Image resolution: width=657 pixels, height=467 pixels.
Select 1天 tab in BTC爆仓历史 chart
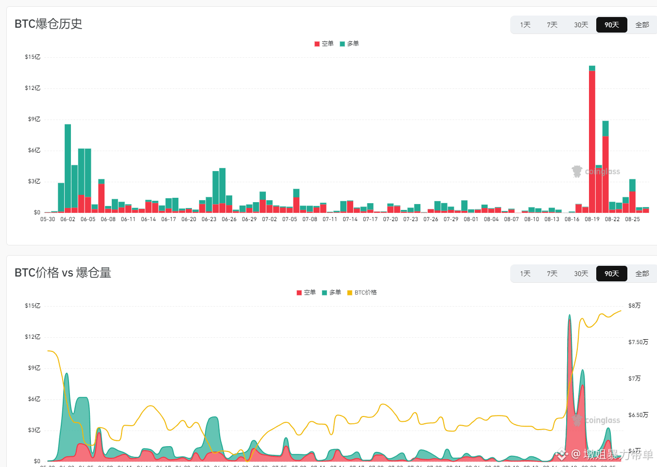pos(525,25)
